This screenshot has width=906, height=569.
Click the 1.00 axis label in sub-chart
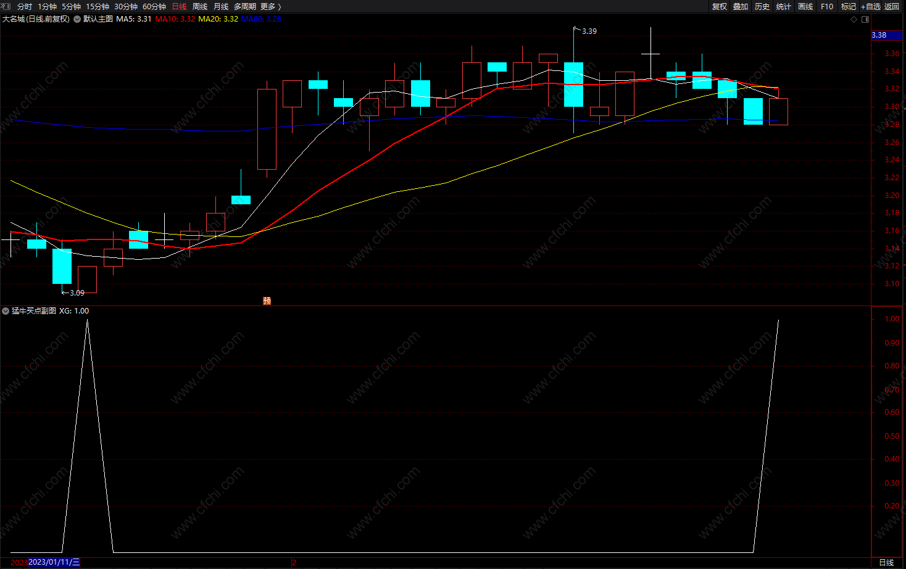[892, 319]
